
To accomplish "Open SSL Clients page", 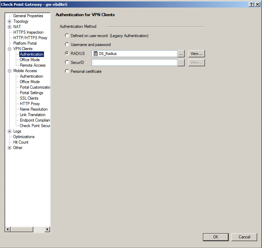I will pos(29,98).
